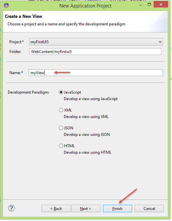
Task: Advance with the Next button
Action: 86,208
